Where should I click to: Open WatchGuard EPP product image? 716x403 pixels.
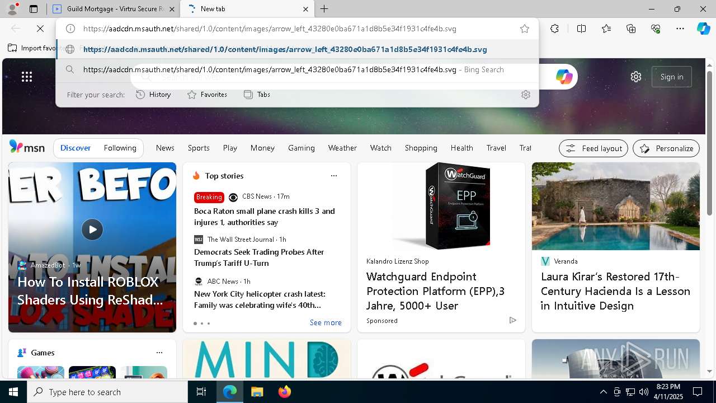(441, 206)
